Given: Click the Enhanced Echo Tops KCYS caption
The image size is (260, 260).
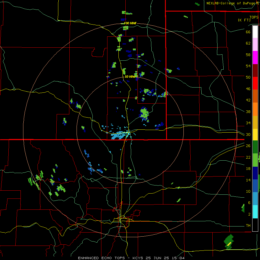Looking at the screenshot, I should [131, 258].
